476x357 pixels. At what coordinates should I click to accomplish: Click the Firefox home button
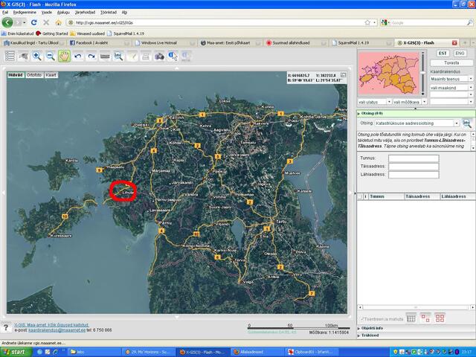[x=58, y=22]
